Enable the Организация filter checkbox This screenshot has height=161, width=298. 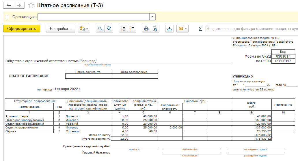point(7,17)
